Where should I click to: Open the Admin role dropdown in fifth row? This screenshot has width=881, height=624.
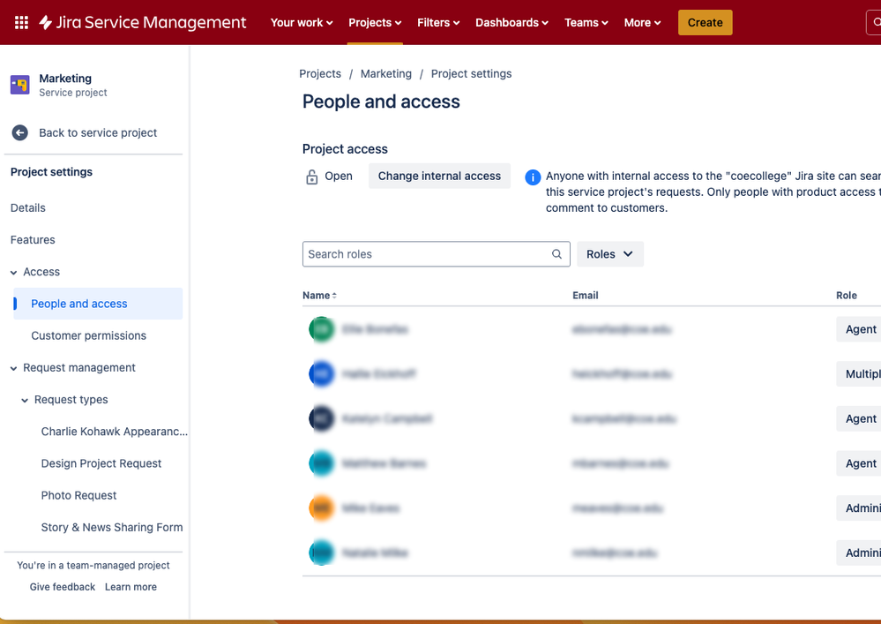860,508
